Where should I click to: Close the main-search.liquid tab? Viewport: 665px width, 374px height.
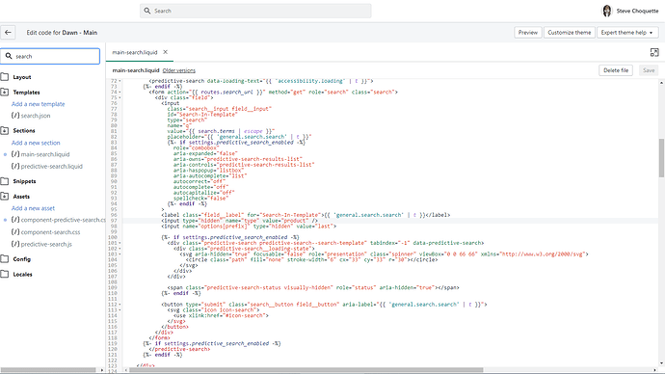166,52
